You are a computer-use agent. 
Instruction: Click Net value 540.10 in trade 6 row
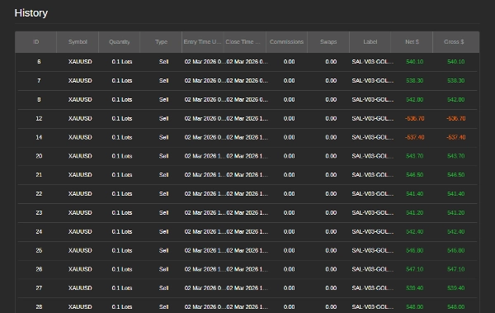coord(414,62)
